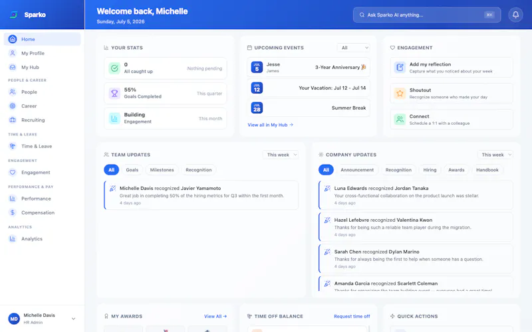Open Luna Edwards recognized Jordan Tanaka update
532x332 pixels.
416,195
